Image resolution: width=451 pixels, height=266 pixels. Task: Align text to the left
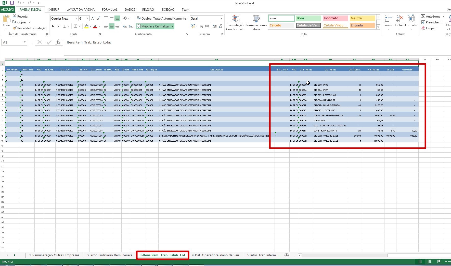pos(106,26)
